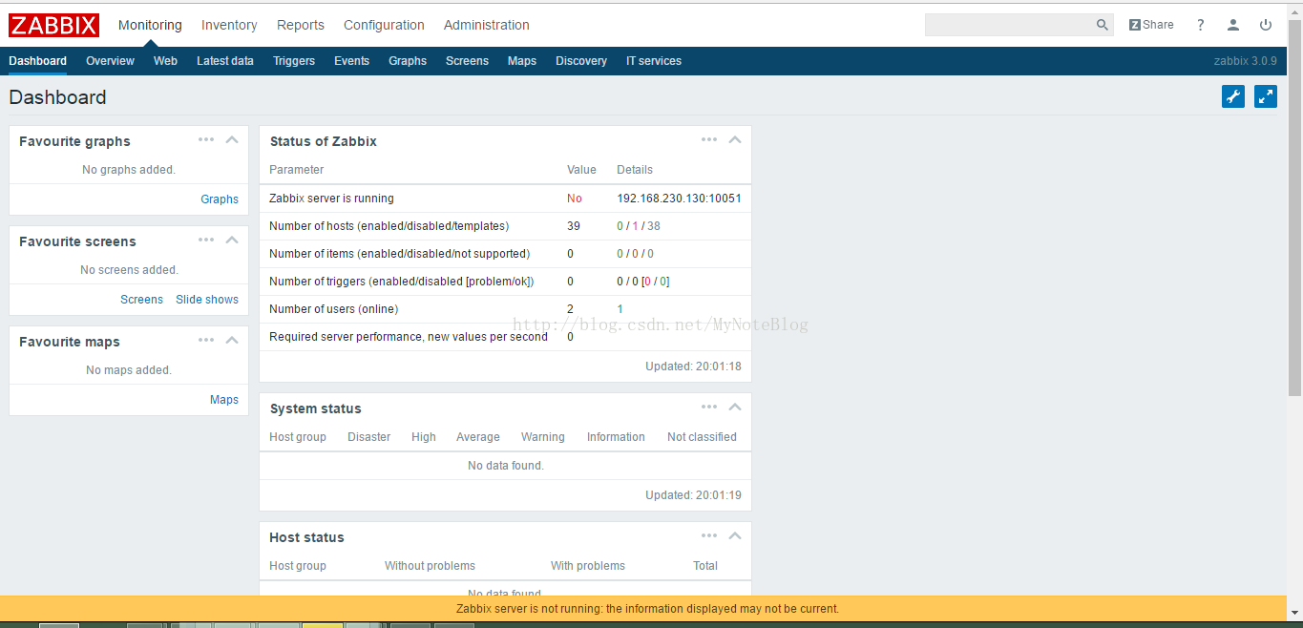The height and width of the screenshot is (628, 1303).
Task: Toggle fullscreen with the arrows icon
Action: (x=1266, y=96)
